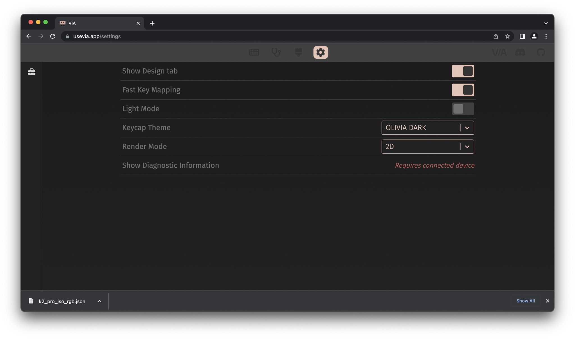Turn off the Fast Key Mapping toggle

pyautogui.click(x=463, y=90)
